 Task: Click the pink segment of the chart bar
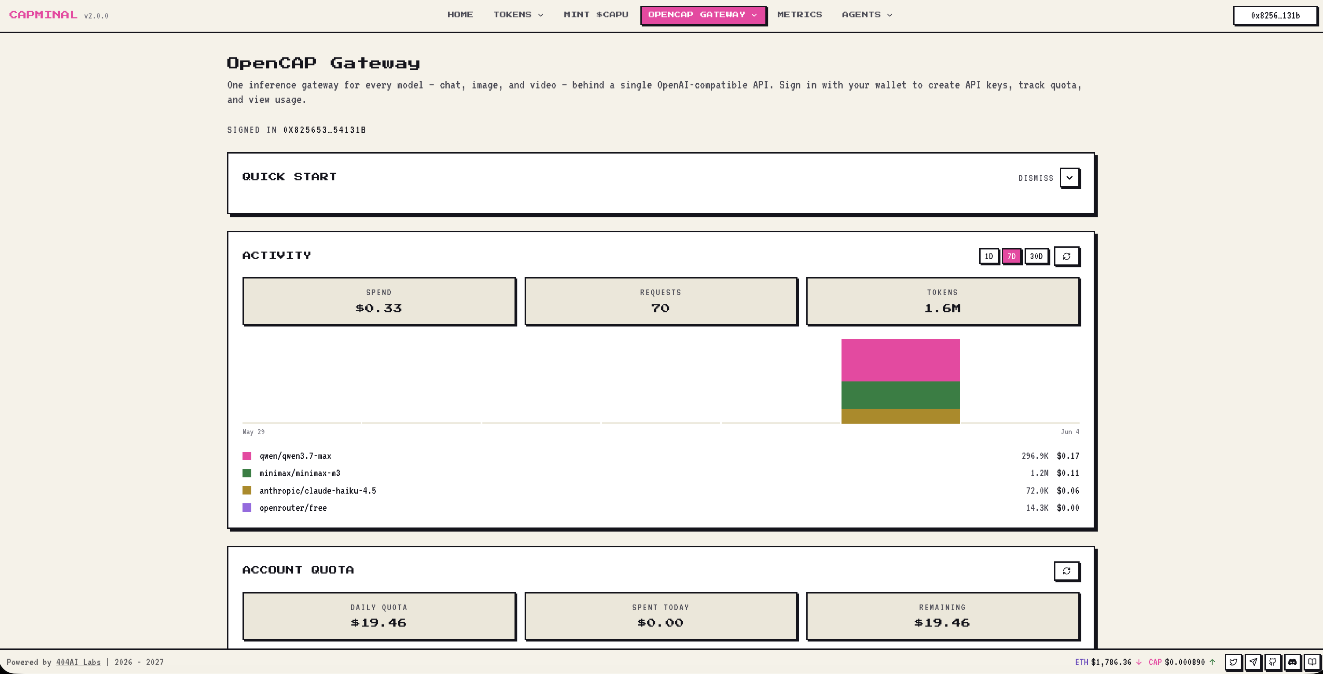pyautogui.click(x=900, y=360)
